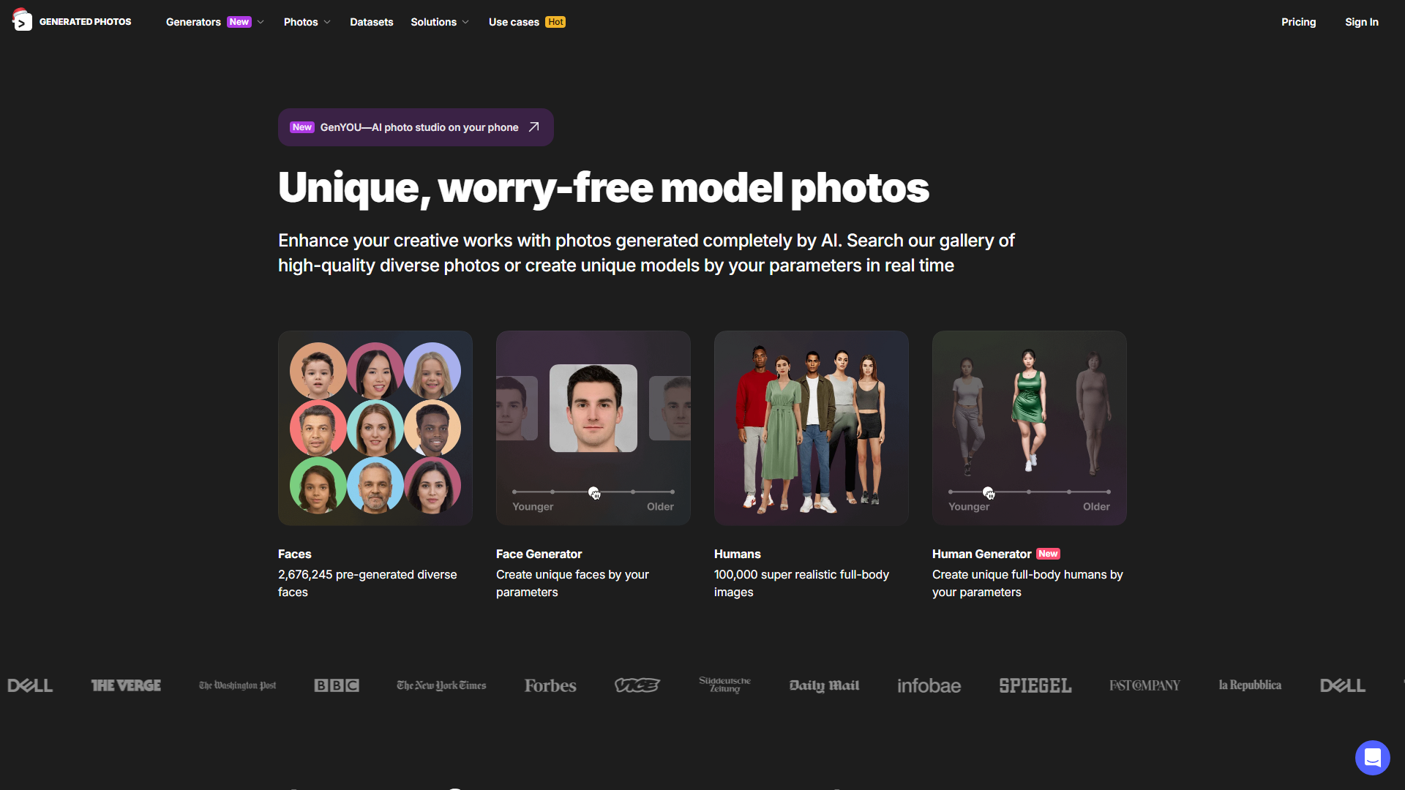
Task: Click the GenYOU arrow link icon
Action: [x=536, y=127]
